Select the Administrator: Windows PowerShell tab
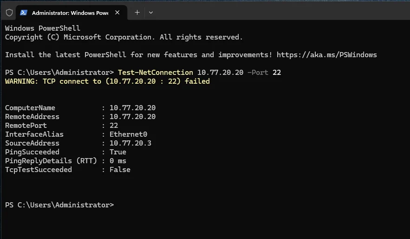 click(72, 13)
